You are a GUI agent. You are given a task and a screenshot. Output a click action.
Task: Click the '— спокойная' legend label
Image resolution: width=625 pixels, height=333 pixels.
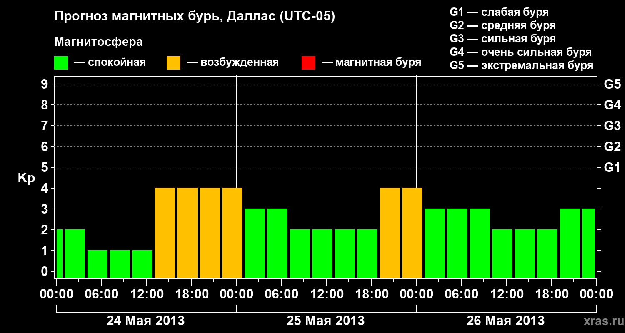(110, 63)
